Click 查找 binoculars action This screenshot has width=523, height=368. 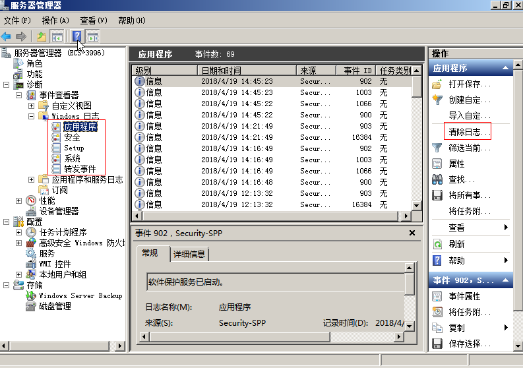pyautogui.click(x=461, y=179)
